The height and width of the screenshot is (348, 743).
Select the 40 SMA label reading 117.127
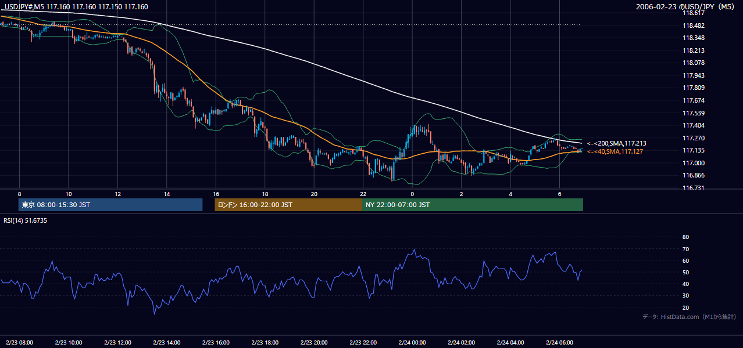615,151
